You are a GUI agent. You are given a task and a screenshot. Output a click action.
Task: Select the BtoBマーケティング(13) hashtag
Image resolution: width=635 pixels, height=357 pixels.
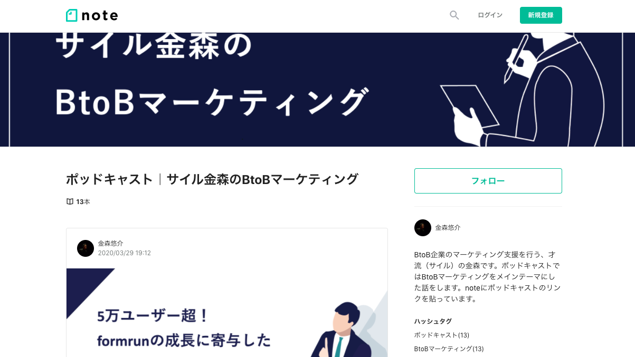click(449, 349)
